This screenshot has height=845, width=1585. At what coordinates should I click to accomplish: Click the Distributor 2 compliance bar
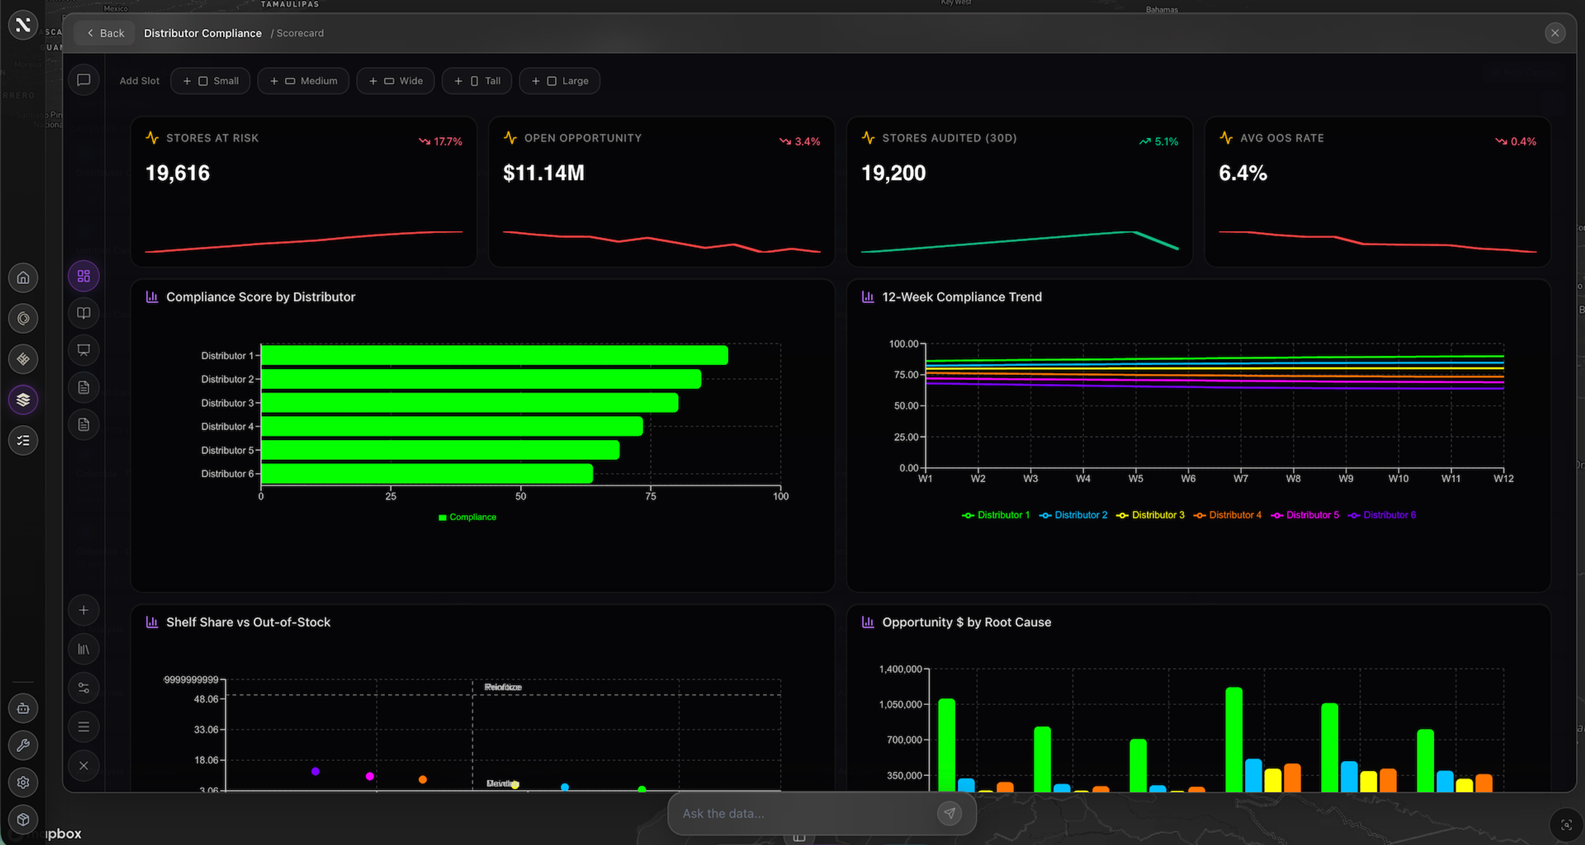[x=481, y=379]
